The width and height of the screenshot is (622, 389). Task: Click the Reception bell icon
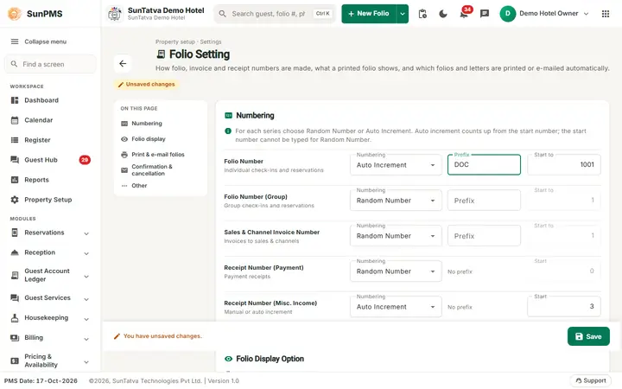(15, 252)
